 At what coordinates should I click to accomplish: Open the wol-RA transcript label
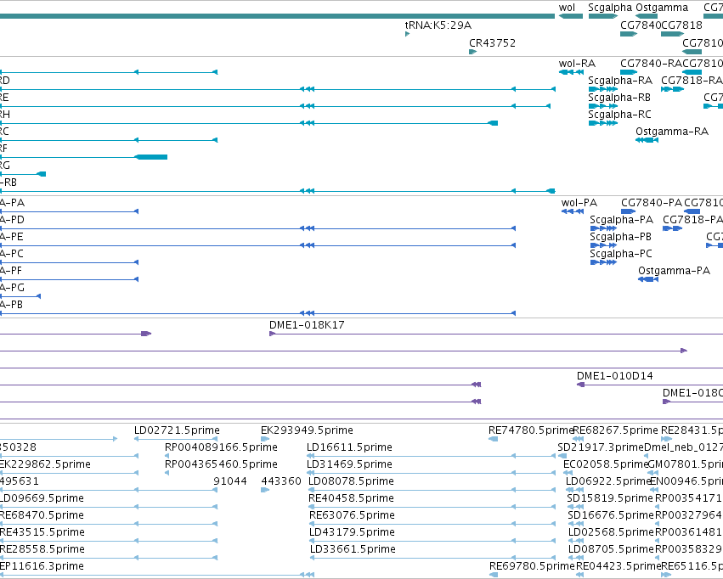pyautogui.click(x=577, y=64)
